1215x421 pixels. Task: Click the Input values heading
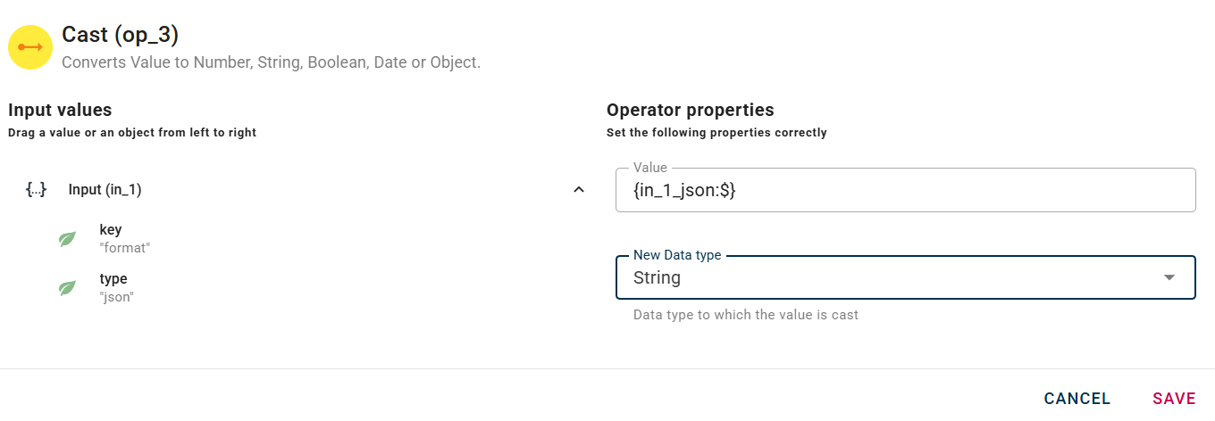point(60,111)
